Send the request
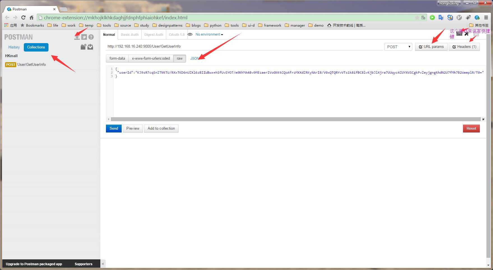Screen dimensions: 493x270 pos(114,129)
